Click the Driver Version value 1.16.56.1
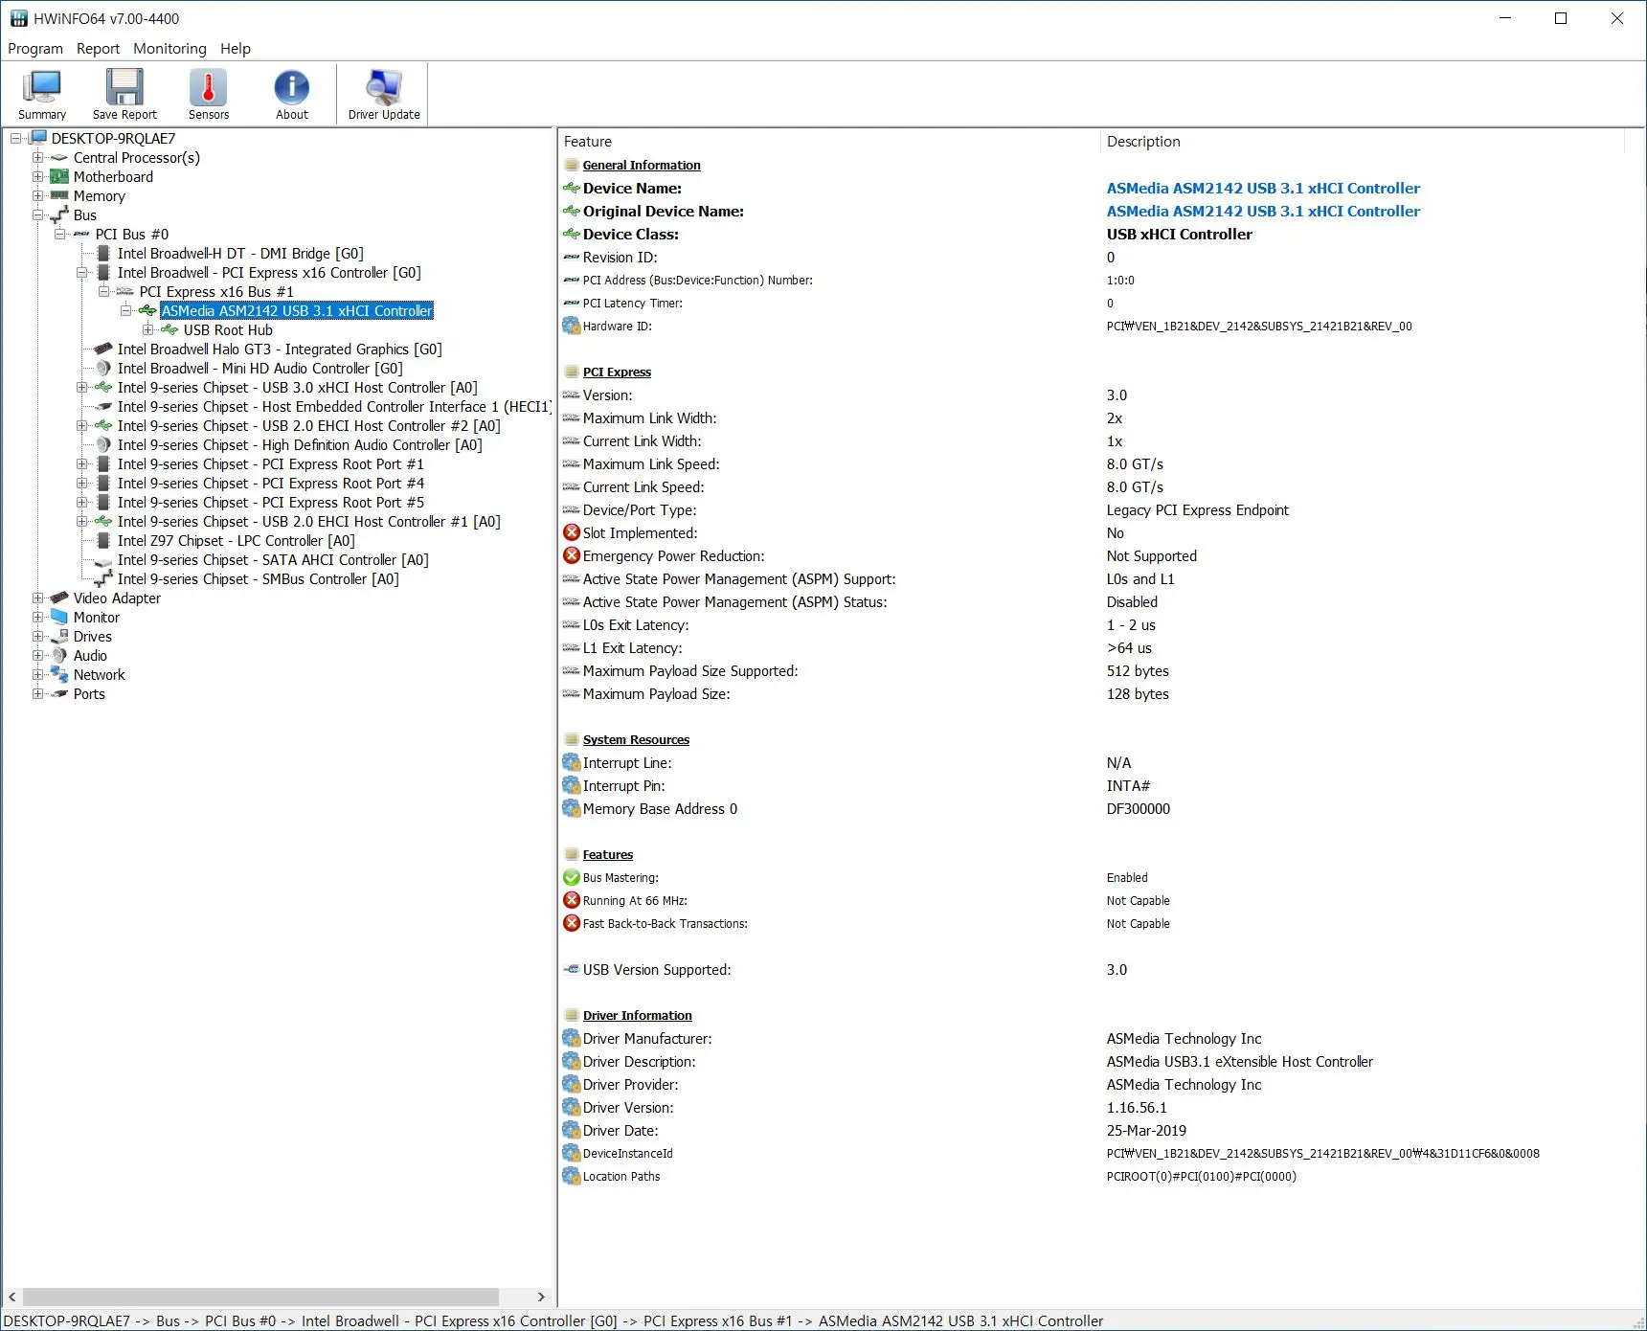This screenshot has width=1647, height=1331. [1137, 1107]
